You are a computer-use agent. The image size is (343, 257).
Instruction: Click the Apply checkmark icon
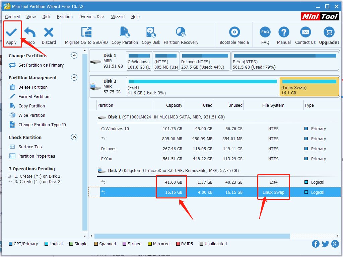click(x=11, y=32)
